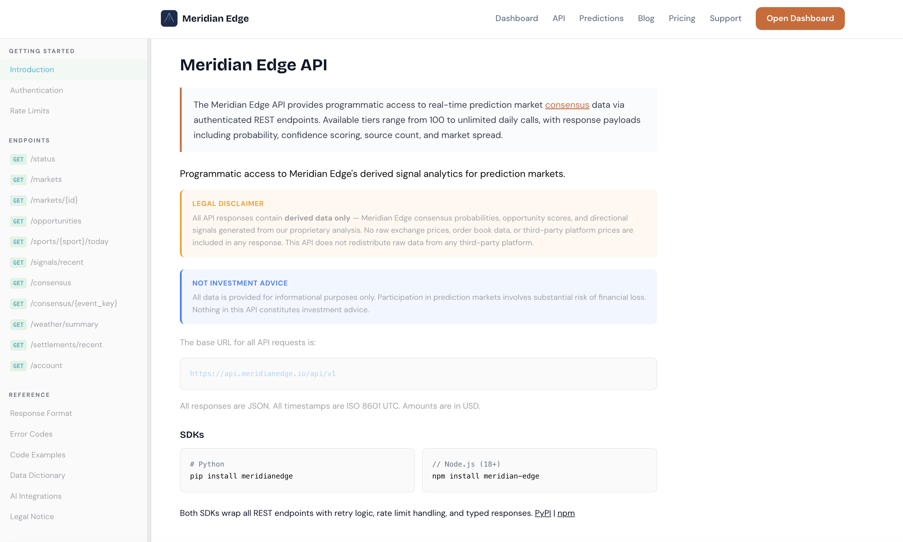
Task: Click the GET badge next to /account
Action: pos(18,366)
